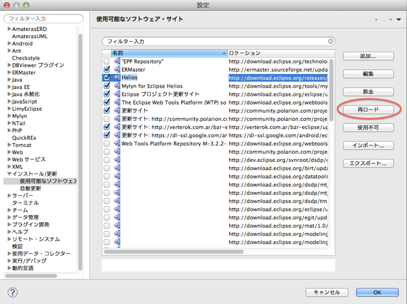
Task: Uncheck the Eclipse Web Tools Platform (WTP) checkbox
Action: click(x=107, y=102)
